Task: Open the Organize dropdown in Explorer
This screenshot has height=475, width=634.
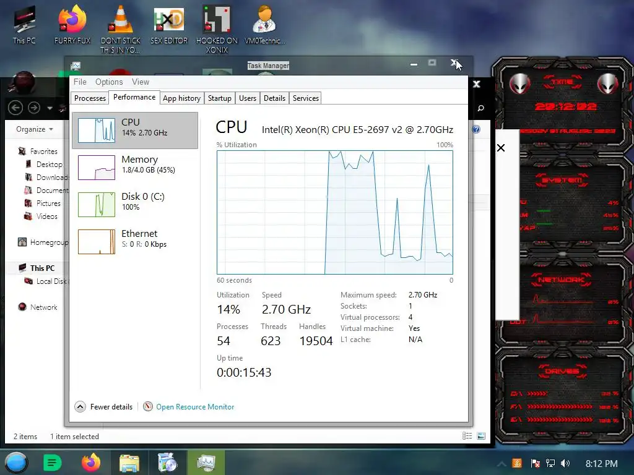Action: (35, 129)
